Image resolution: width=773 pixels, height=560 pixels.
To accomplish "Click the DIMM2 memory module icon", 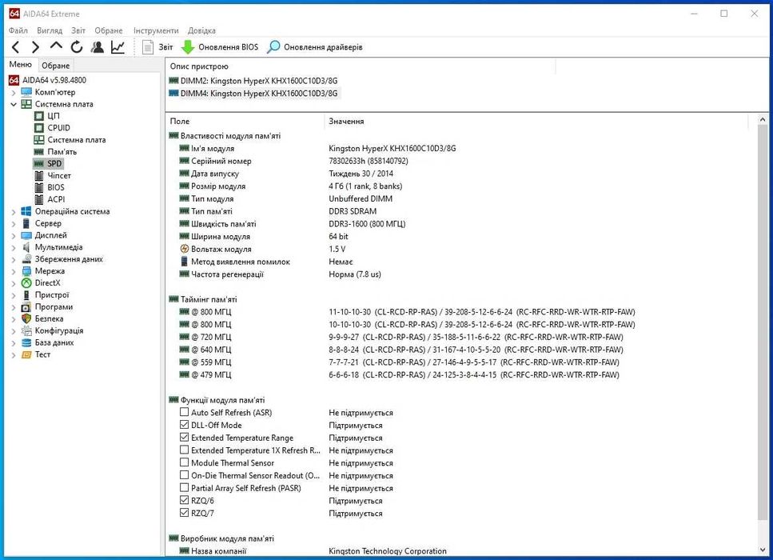I will pos(173,81).
